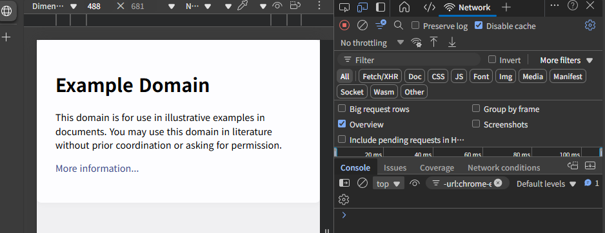Image resolution: width=605 pixels, height=233 pixels.
Task: Click the eye icon in the device toolbar
Action: tap(277, 6)
